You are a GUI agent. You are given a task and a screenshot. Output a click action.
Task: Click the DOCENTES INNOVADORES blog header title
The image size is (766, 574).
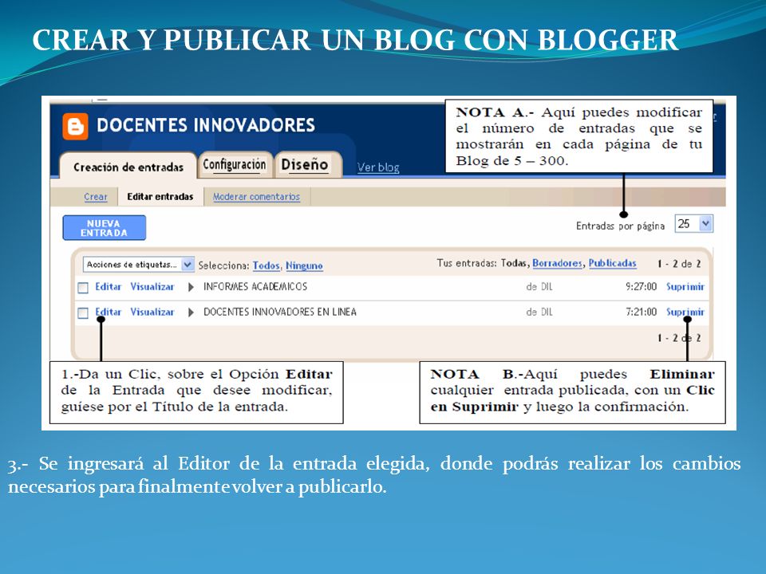pos(206,125)
